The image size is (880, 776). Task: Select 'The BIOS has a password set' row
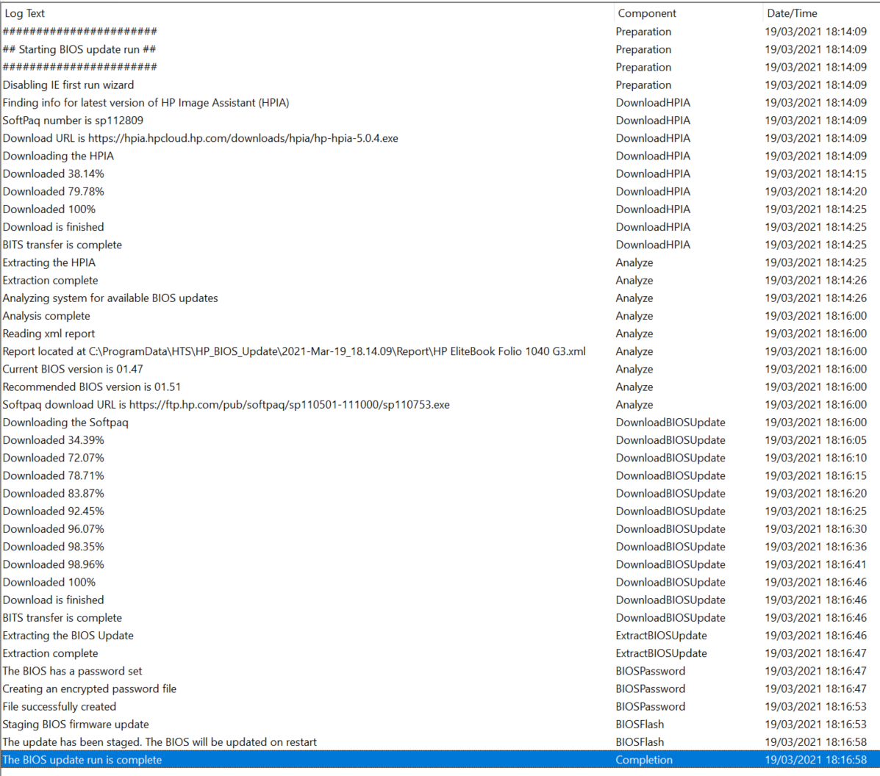click(73, 671)
